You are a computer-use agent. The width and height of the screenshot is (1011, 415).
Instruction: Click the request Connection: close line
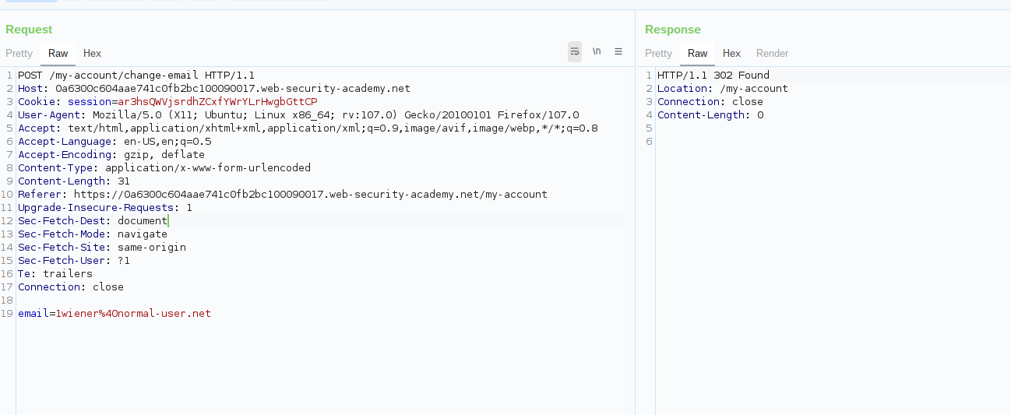(71, 287)
